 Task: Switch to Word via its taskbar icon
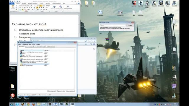click(x=56, y=104)
